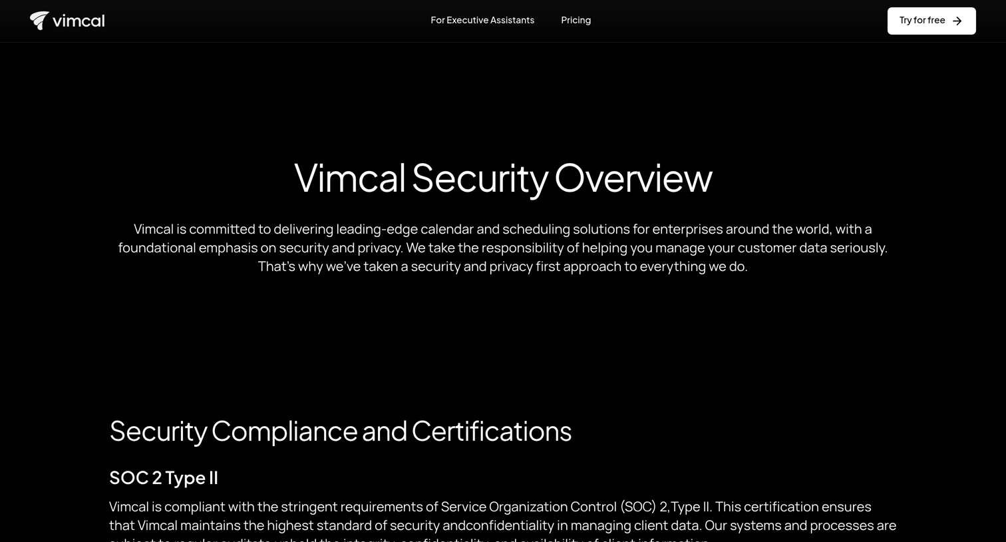Go to the Pricing page

coord(576,20)
